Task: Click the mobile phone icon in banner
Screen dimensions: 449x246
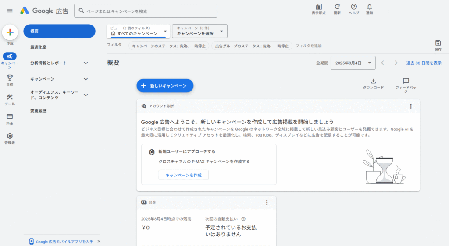Action: point(32,242)
